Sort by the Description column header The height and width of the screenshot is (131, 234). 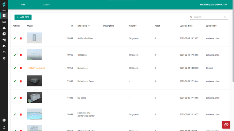[109, 26]
